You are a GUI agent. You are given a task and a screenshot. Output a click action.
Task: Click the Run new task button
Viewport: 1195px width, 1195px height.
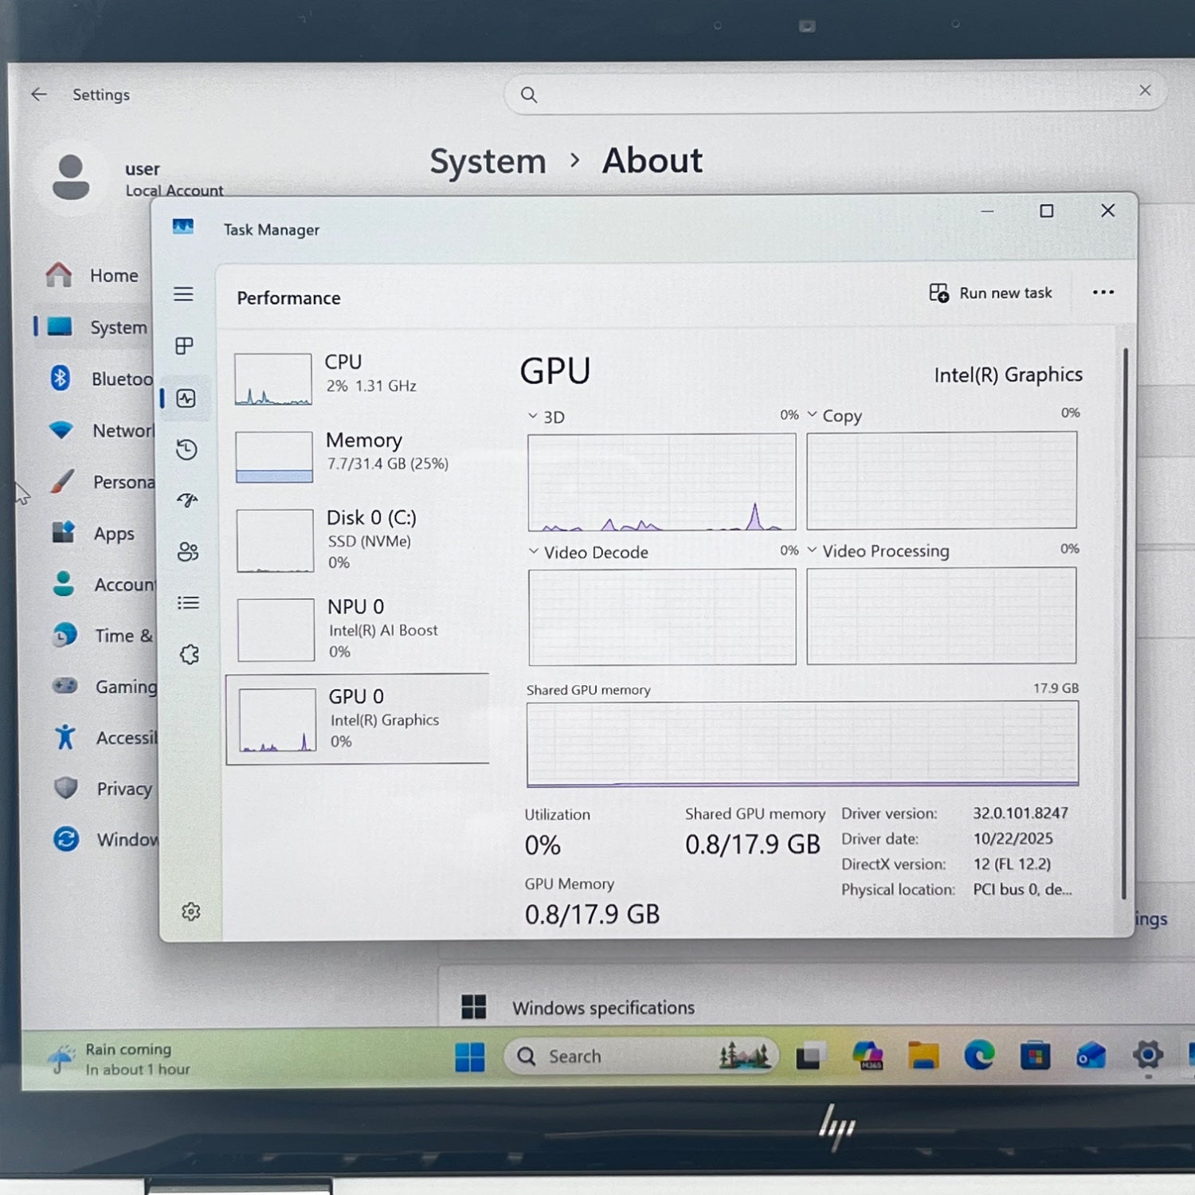990,293
